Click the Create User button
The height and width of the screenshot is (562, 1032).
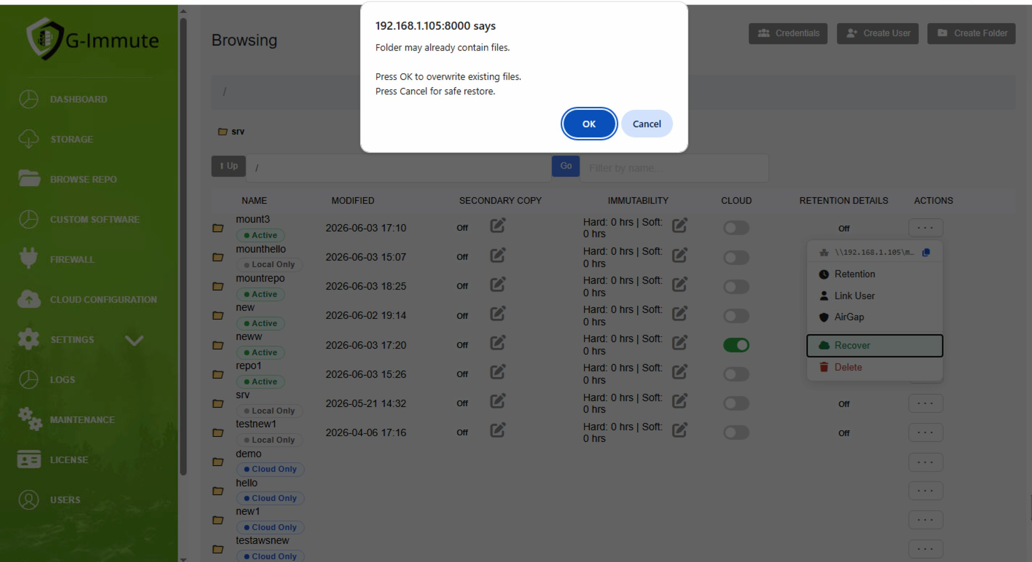(x=877, y=33)
